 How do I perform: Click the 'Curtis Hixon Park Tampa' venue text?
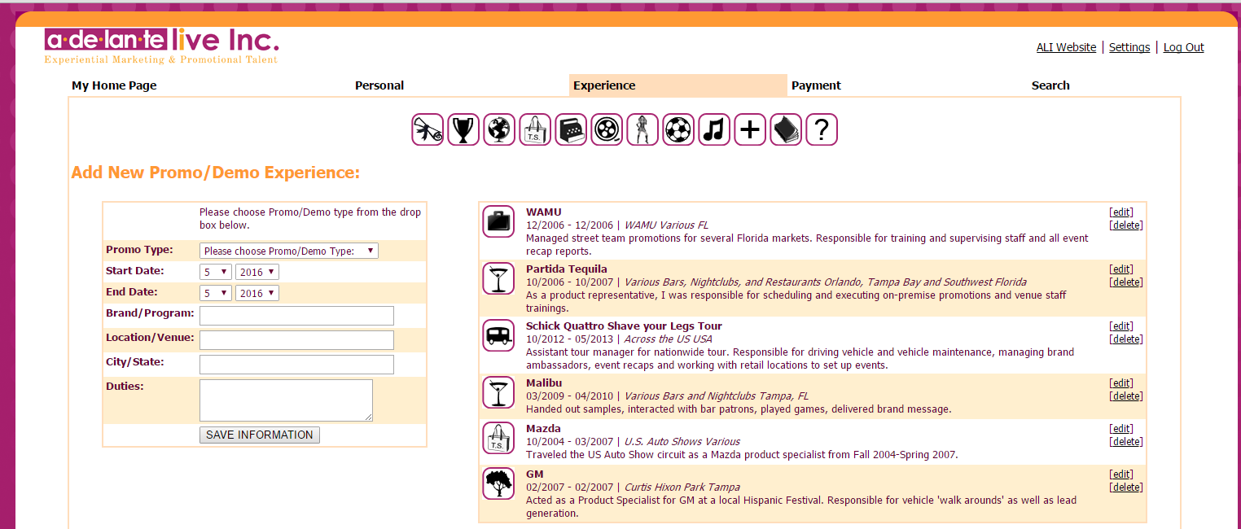tap(682, 487)
